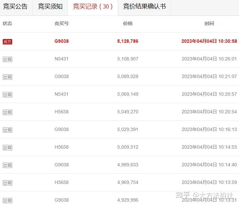The height and width of the screenshot is (205, 239).
Task: Click the 状态 column header
Action: (7, 23)
